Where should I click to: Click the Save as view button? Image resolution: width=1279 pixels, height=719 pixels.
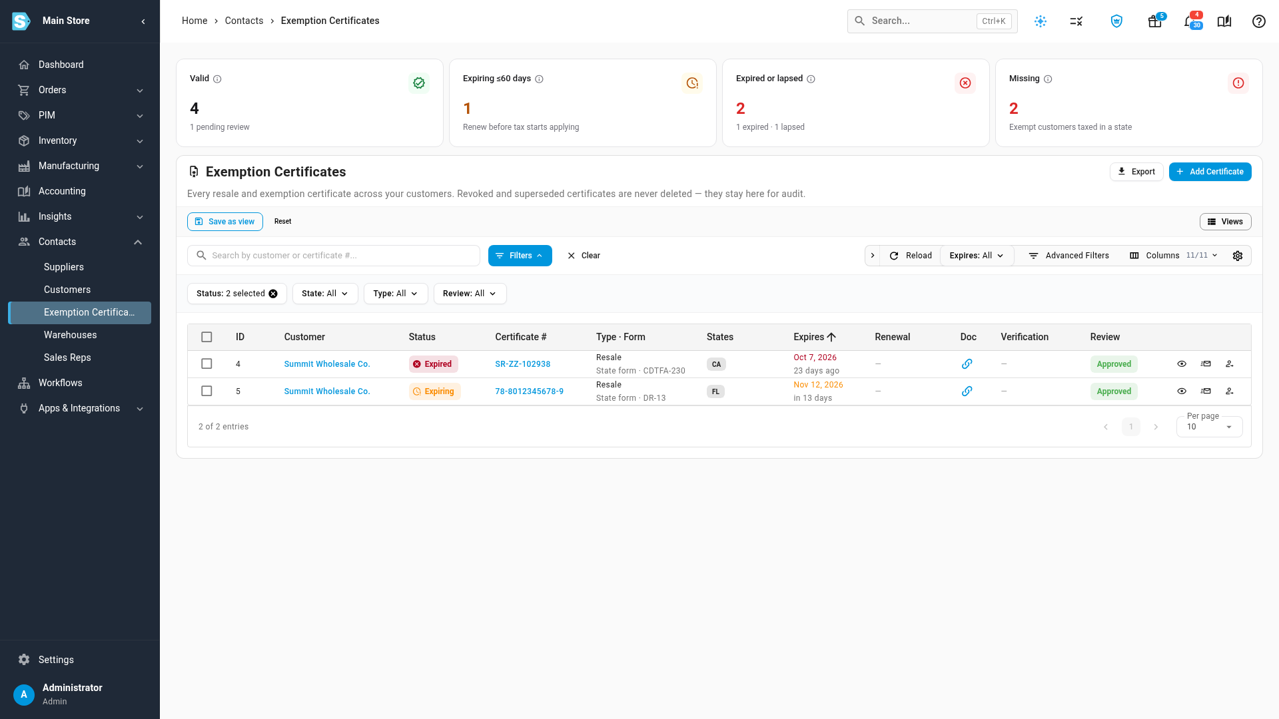click(x=225, y=222)
